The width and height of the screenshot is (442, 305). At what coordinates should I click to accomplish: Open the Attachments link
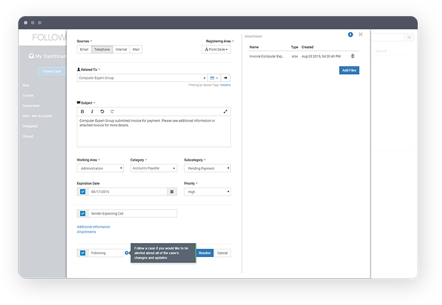[86, 232]
